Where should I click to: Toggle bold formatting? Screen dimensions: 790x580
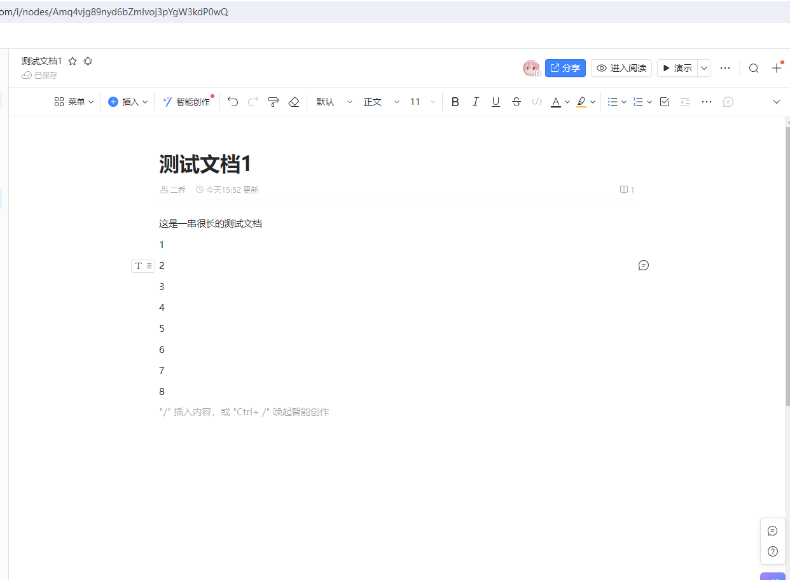click(455, 102)
